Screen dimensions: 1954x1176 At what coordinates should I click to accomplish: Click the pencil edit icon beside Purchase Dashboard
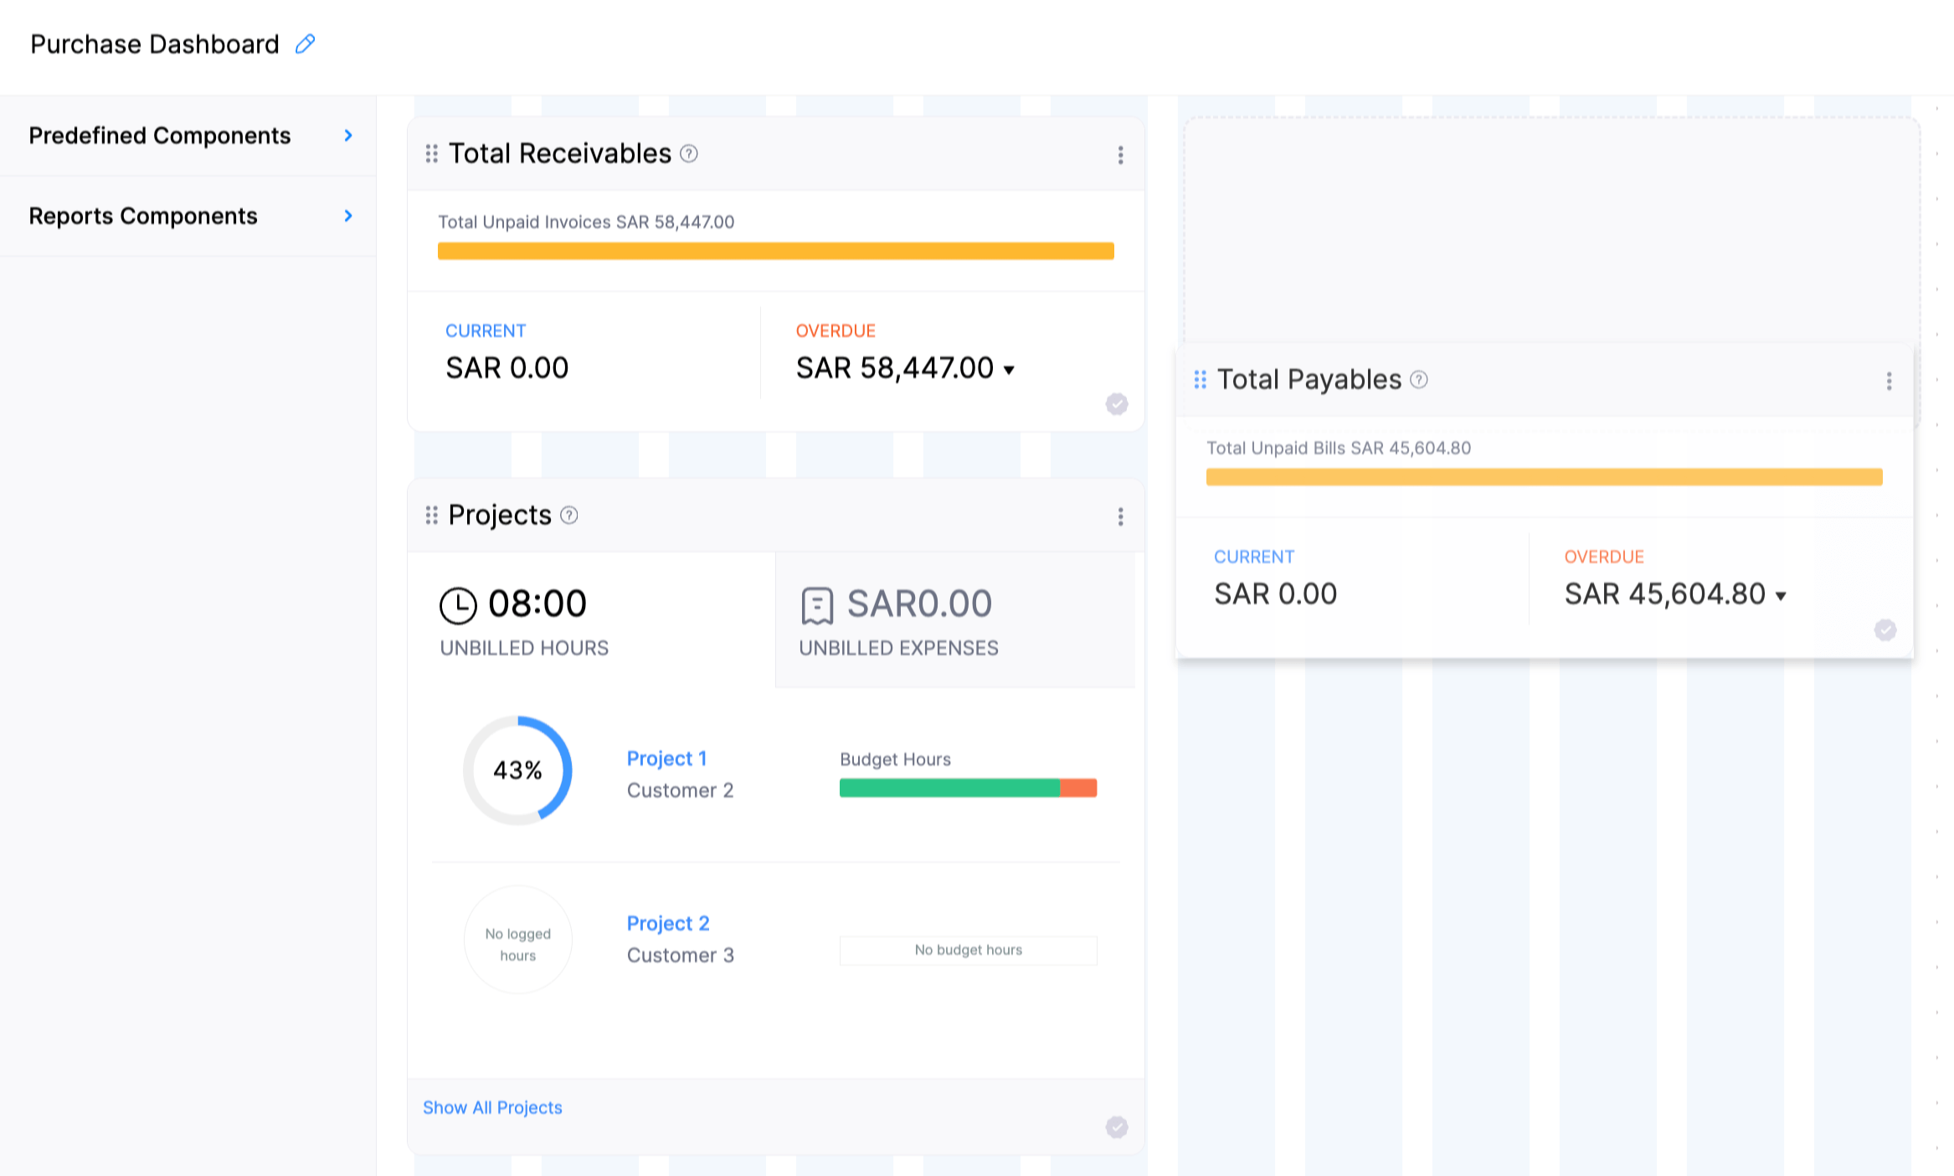(x=306, y=44)
